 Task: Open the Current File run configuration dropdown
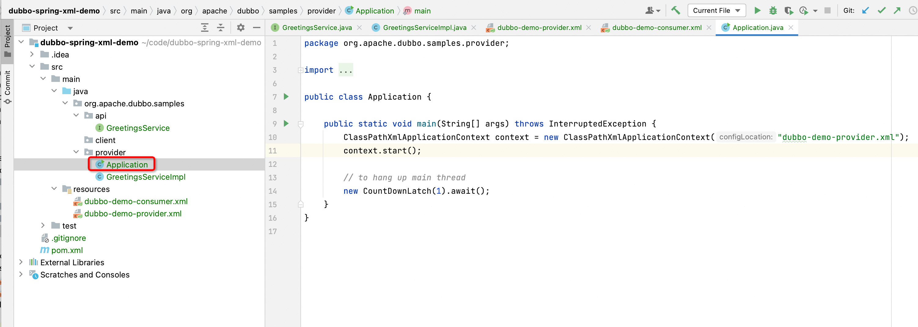[x=716, y=11]
